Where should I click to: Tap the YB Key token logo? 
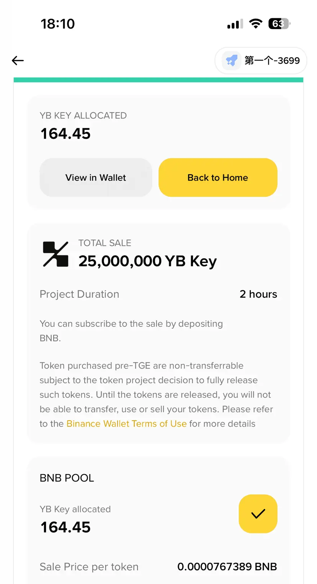tap(56, 254)
